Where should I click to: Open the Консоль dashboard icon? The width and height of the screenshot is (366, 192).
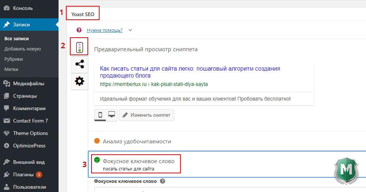pyautogui.click(x=7, y=8)
